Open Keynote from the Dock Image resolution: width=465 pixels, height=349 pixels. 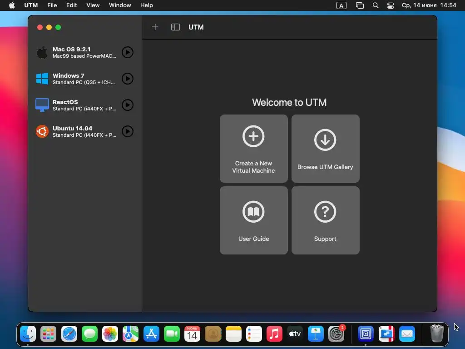pyautogui.click(x=316, y=334)
